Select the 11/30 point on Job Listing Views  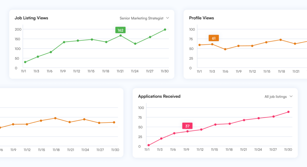pyautogui.click(x=165, y=29)
